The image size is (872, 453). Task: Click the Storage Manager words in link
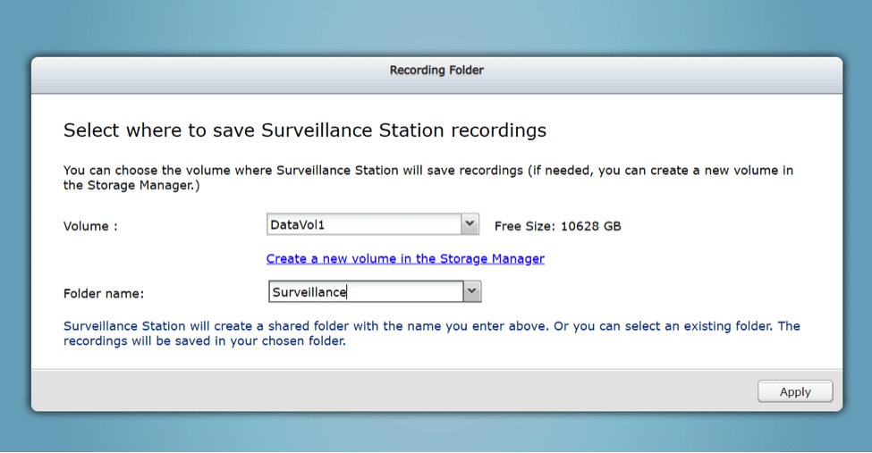coord(492,258)
